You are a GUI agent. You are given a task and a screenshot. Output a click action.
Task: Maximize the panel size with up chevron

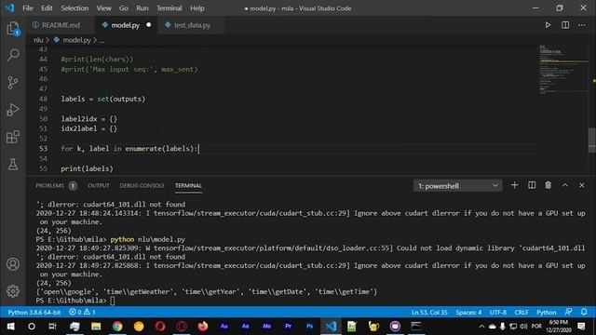pyautogui.click(x=565, y=185)
